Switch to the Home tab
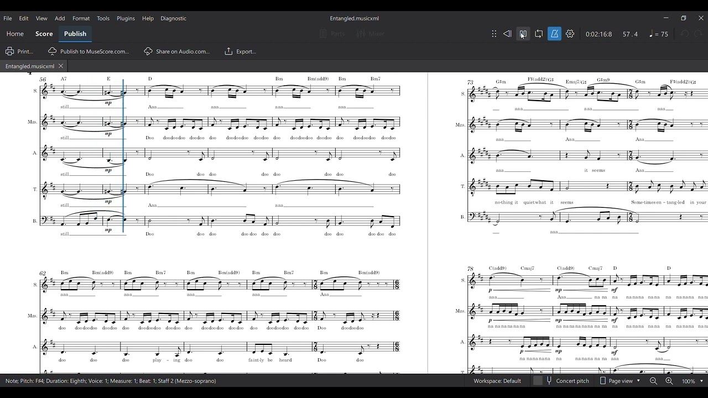The height and width of the screenshot is (398, 708). [15, 34]
